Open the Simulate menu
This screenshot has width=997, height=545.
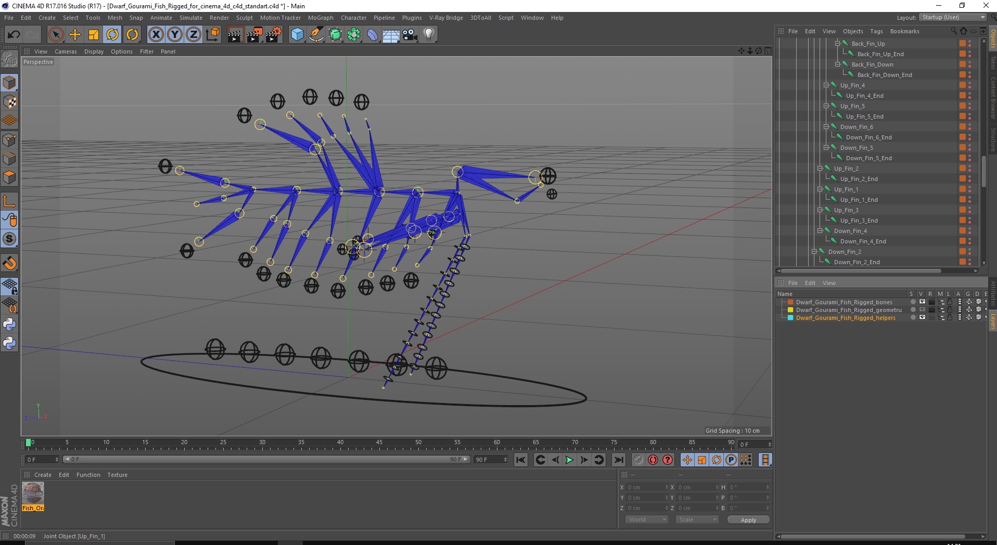pyautogui.click(x=191, y=18)
